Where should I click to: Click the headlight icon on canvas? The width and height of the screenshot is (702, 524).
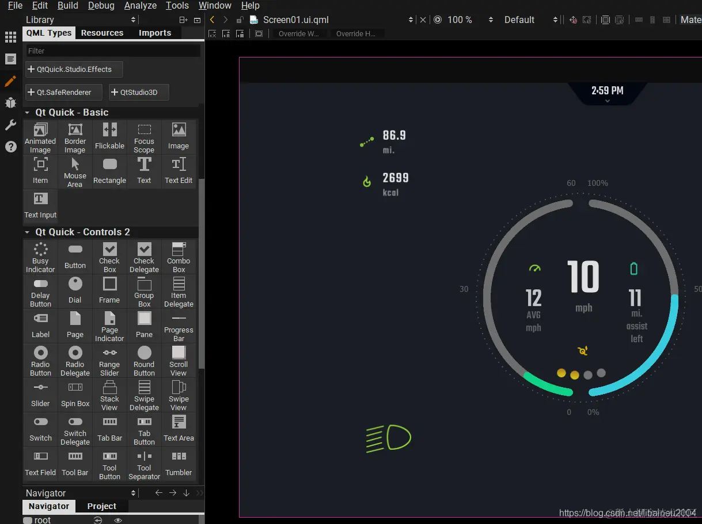pyautogui.click(x=389, y=439)
